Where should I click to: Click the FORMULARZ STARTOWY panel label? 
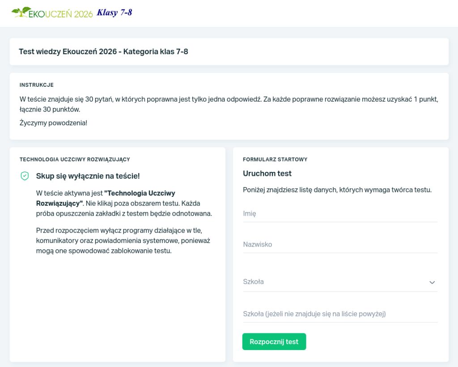[275, 159]
